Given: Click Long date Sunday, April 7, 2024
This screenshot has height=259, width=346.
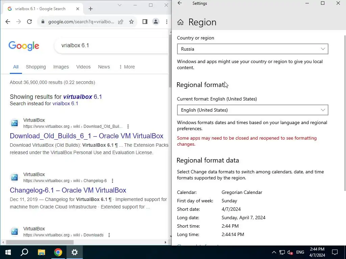Looking at the screenshot, I should pos(243,218).
